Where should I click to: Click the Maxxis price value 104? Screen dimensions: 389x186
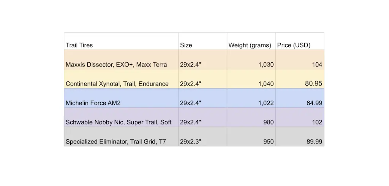coord(317,64)
